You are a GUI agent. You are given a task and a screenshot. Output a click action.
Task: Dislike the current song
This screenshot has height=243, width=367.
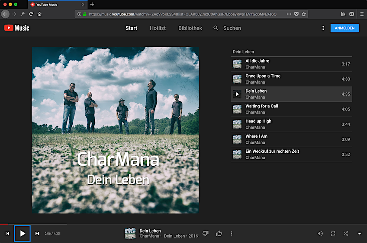pos(206,234)
